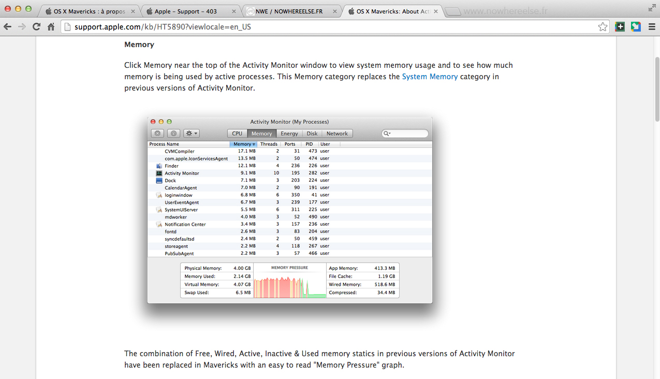Screen dimensions: 660x379
Task: Select the Energy tab in Activity Monitor
Action: (289, 134)
